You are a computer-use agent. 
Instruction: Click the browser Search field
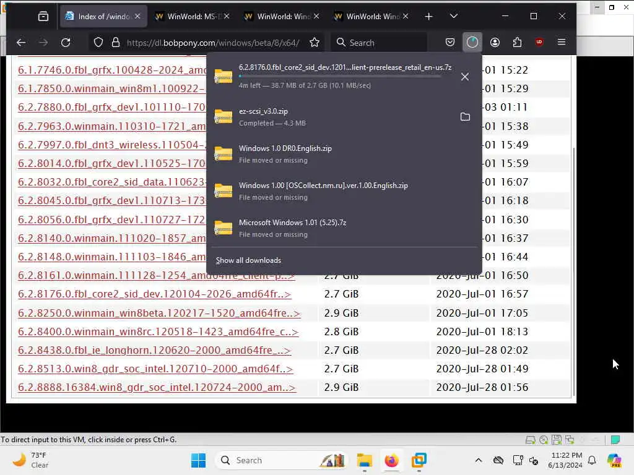380,43
